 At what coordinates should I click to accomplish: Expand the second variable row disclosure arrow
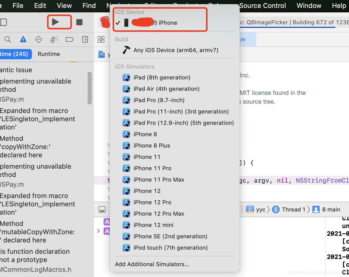98,231
